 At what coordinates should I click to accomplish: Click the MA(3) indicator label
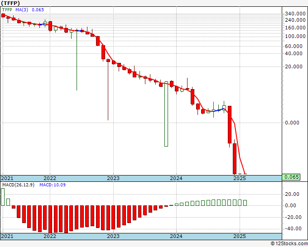pos(22,10)
